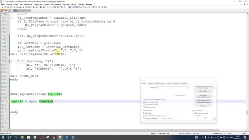Open Find via binoculars toolbar icon

click(40, 7)
